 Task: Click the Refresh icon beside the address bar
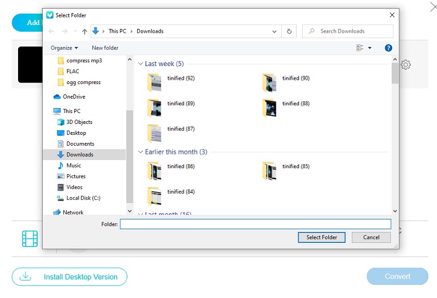pos(290,32)
